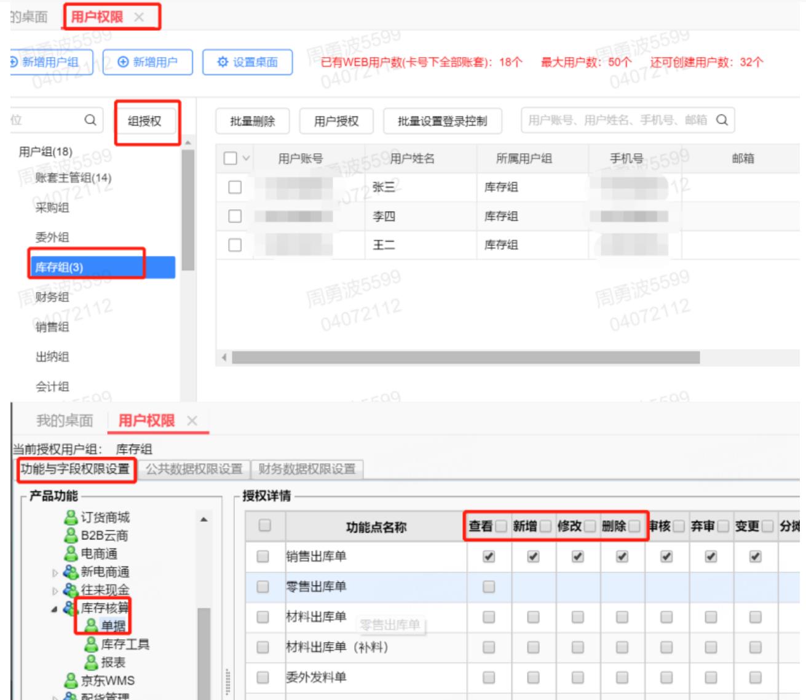This screenshot has width=806, height=700.
Task: Click the 用户组(18) root node
Action: (x=45, y=151)
